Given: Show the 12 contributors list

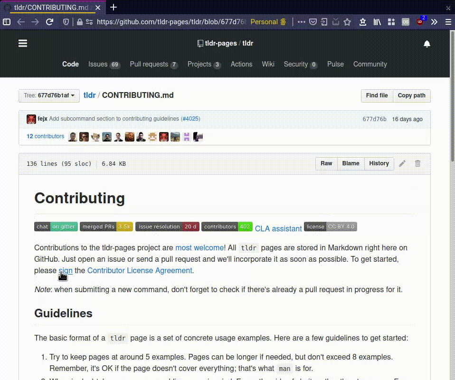Looking at the screenshot, I should coord(45,136).
